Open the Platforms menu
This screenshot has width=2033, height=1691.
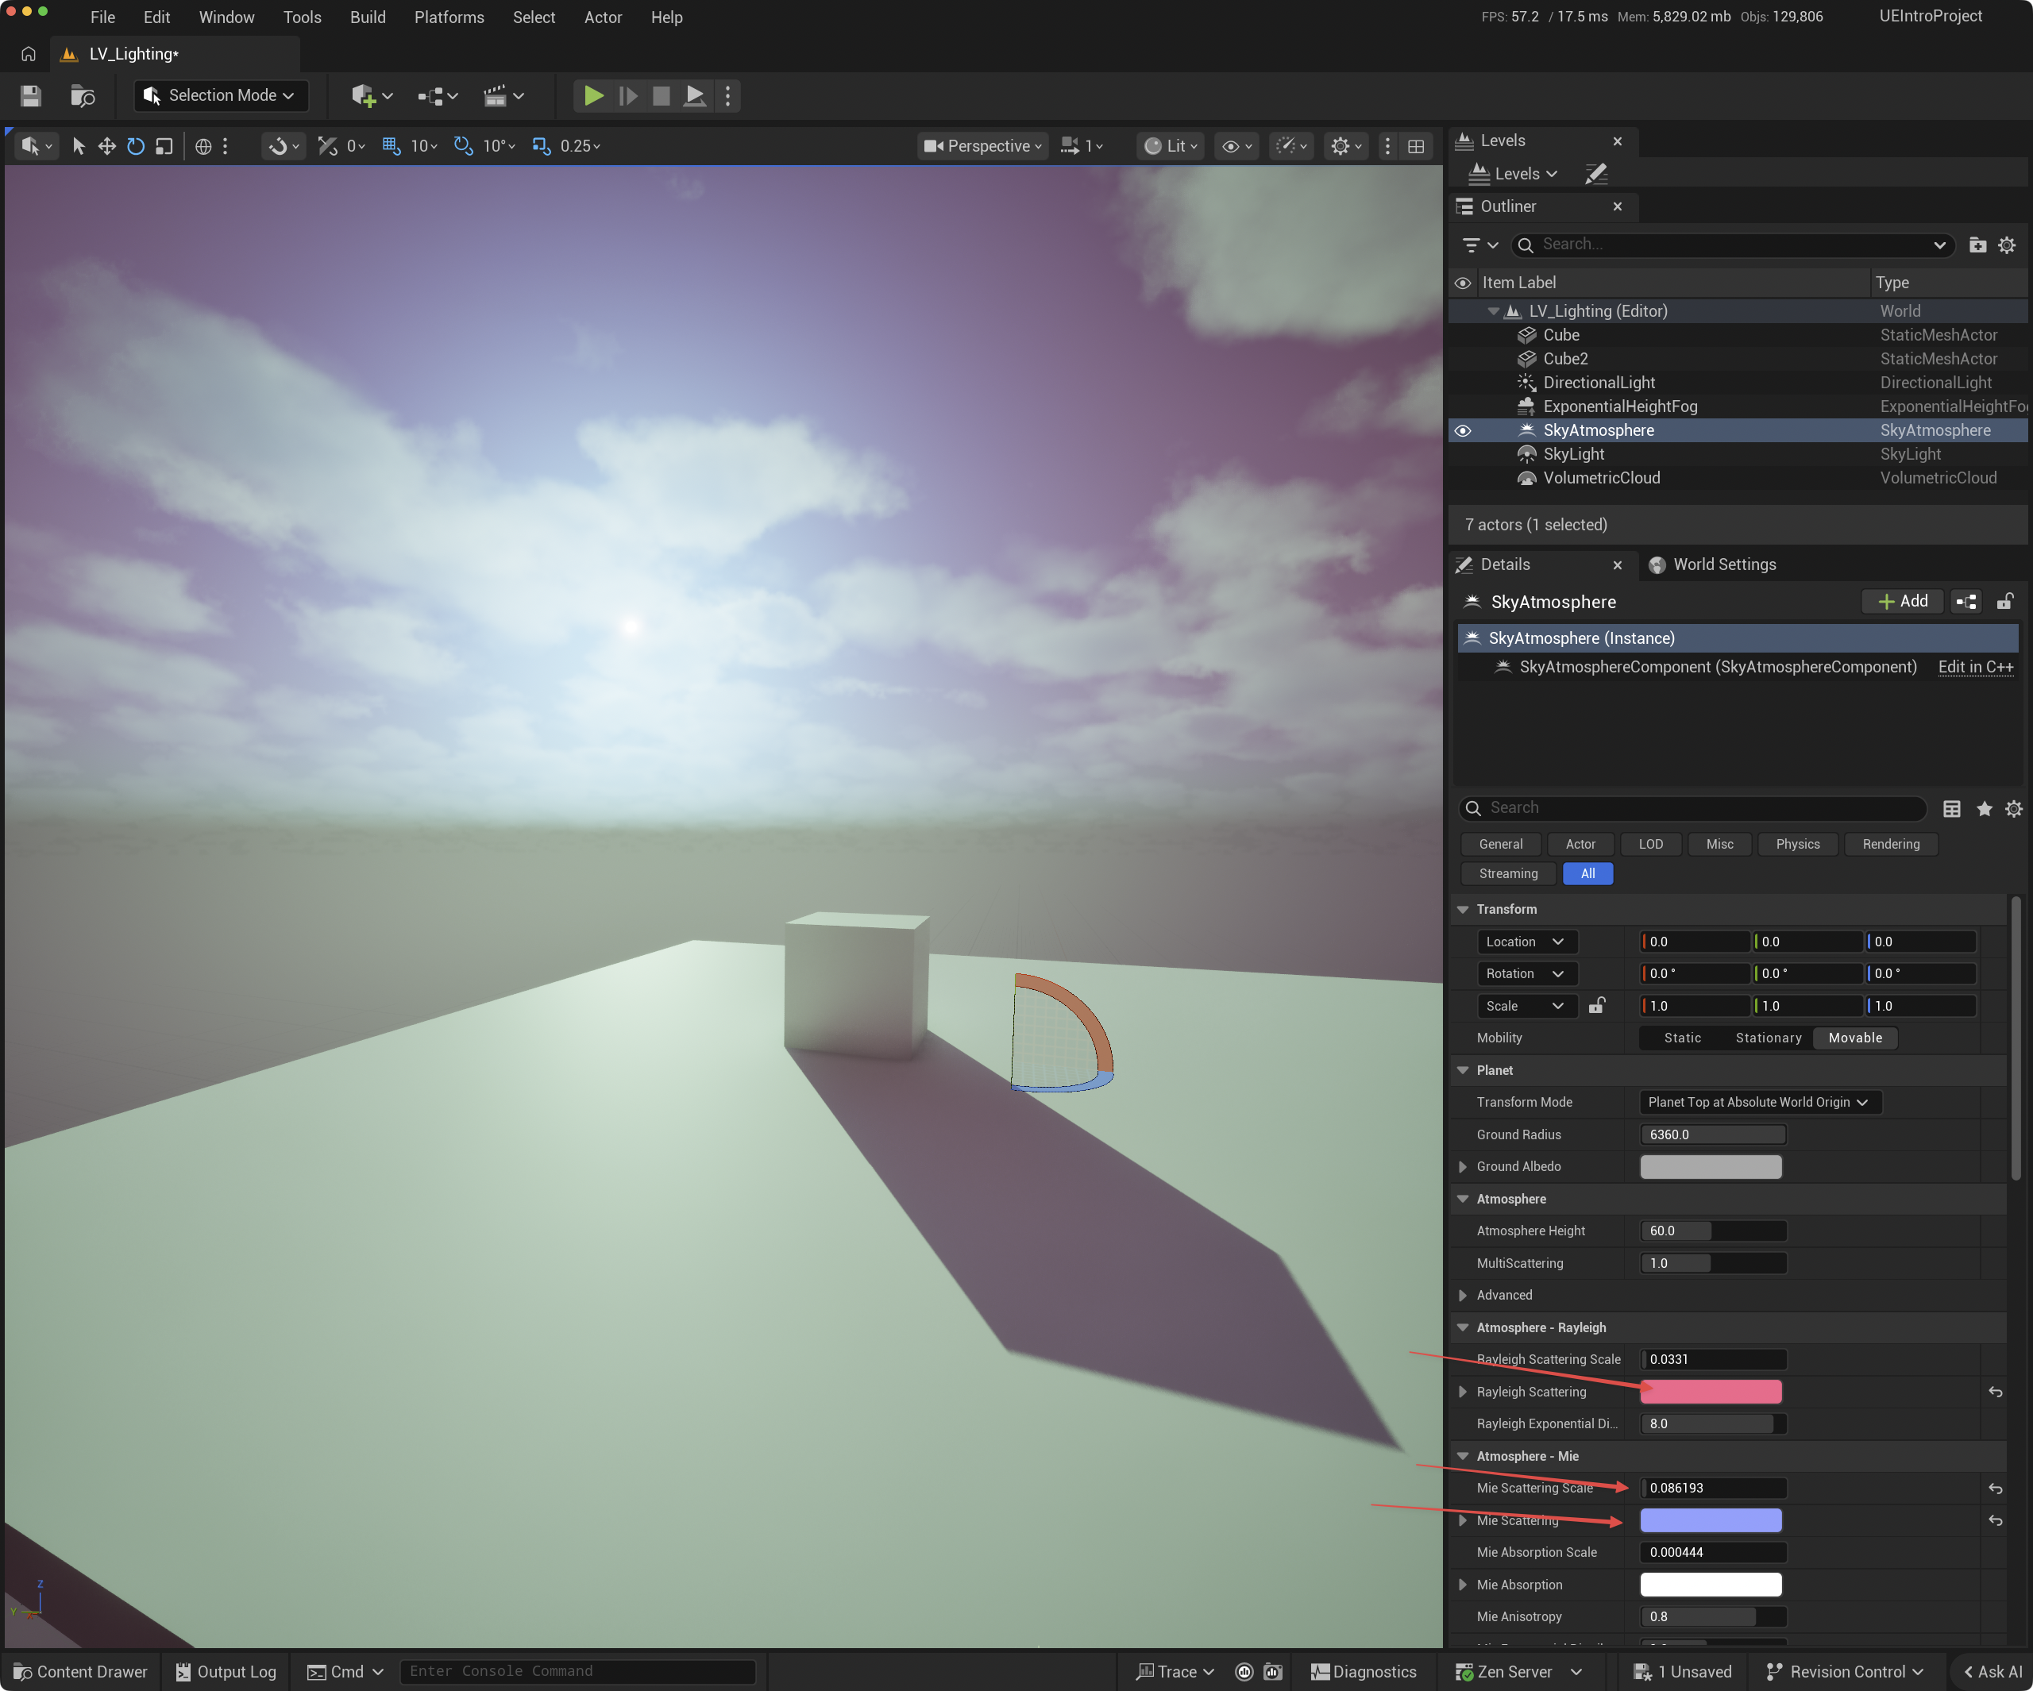point(449,17)
